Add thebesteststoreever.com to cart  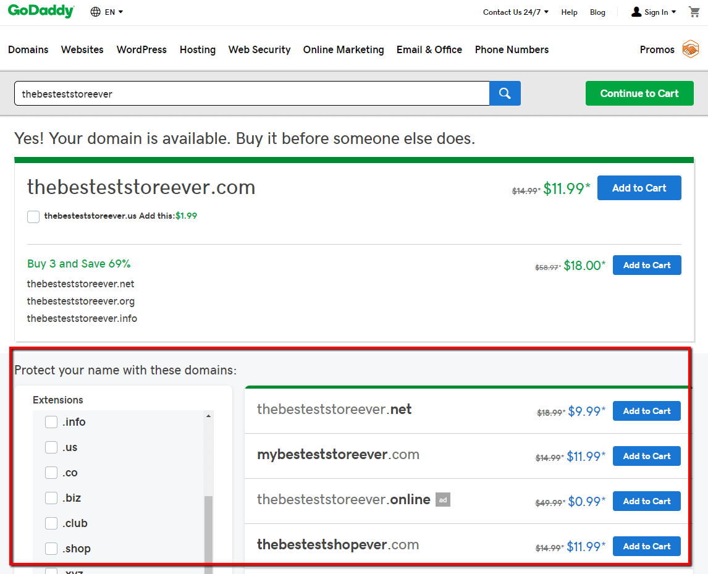[639, 188]
